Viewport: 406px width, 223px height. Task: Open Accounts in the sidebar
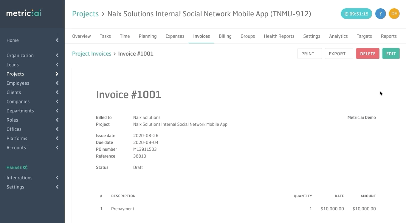pyautogui.click(x=16, y=147)
